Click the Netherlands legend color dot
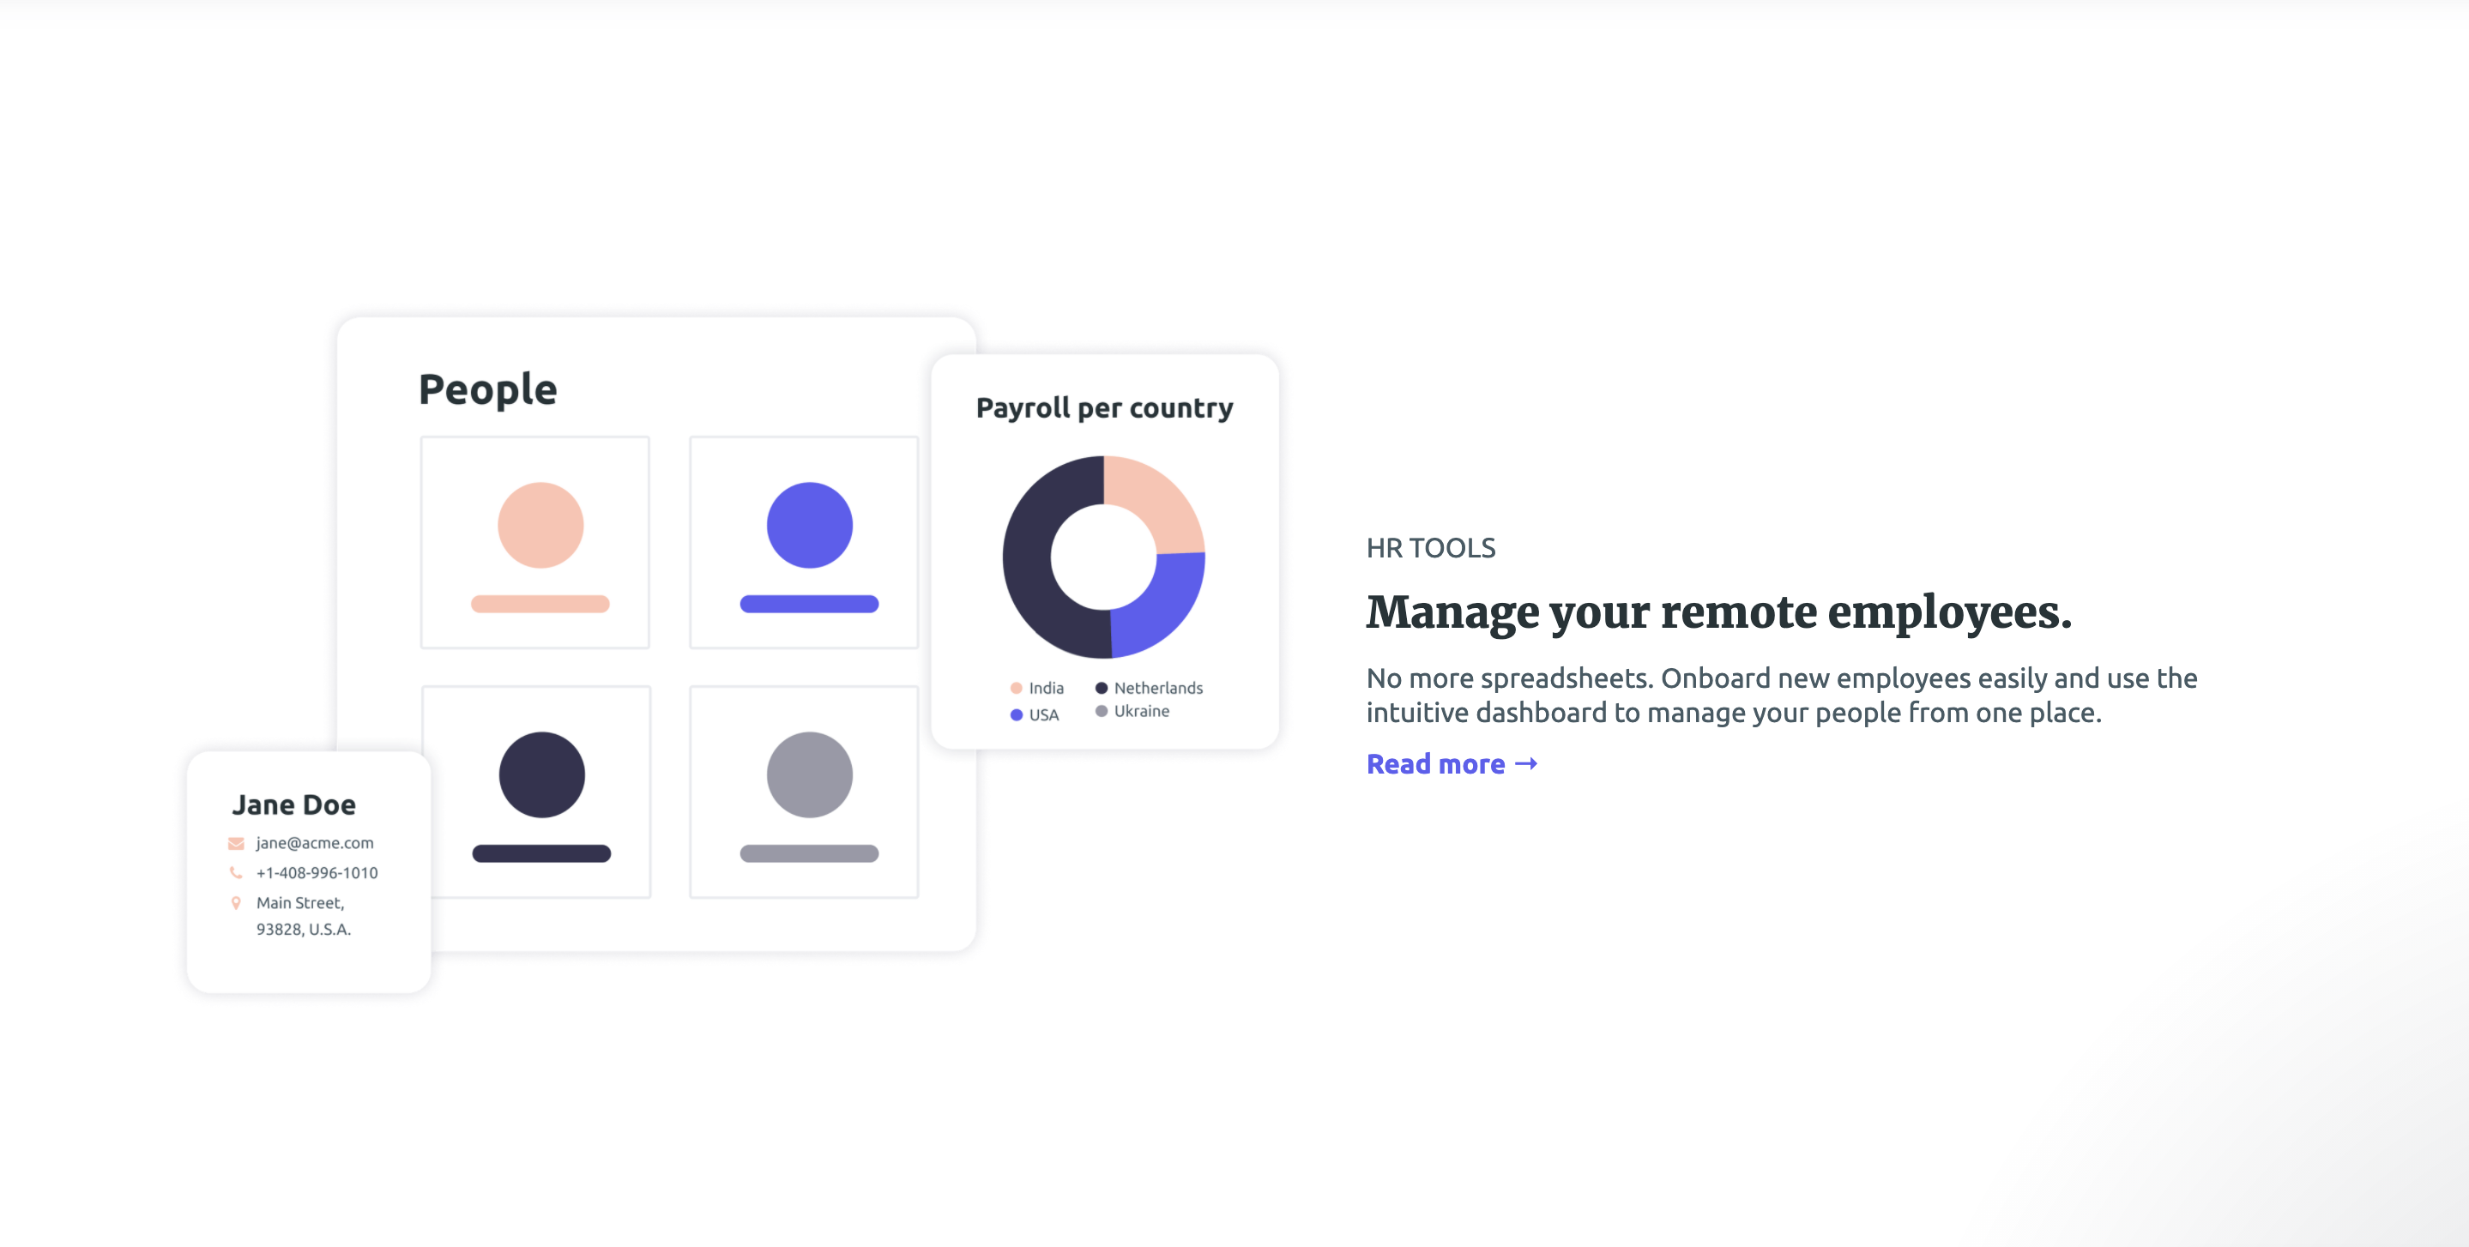 pyautogui.click(x=1102, y=688)
